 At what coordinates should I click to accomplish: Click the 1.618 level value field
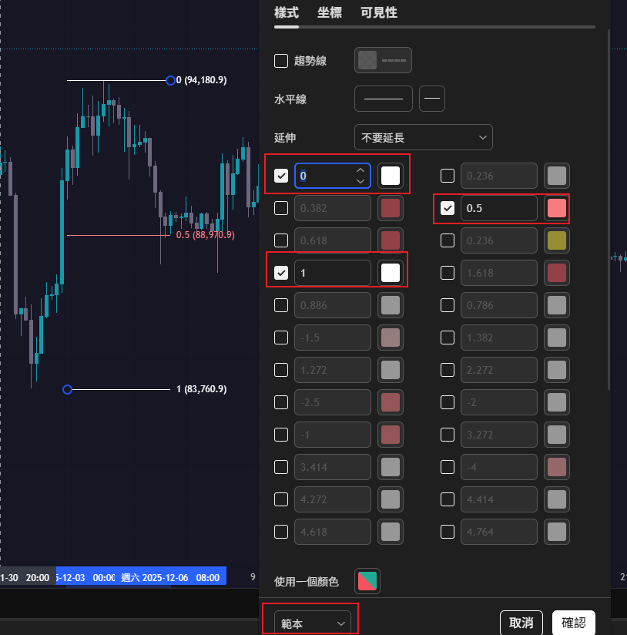coord(498,273)
